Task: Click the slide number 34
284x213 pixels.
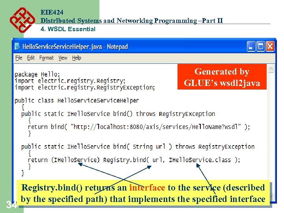Action: [11, 205]
